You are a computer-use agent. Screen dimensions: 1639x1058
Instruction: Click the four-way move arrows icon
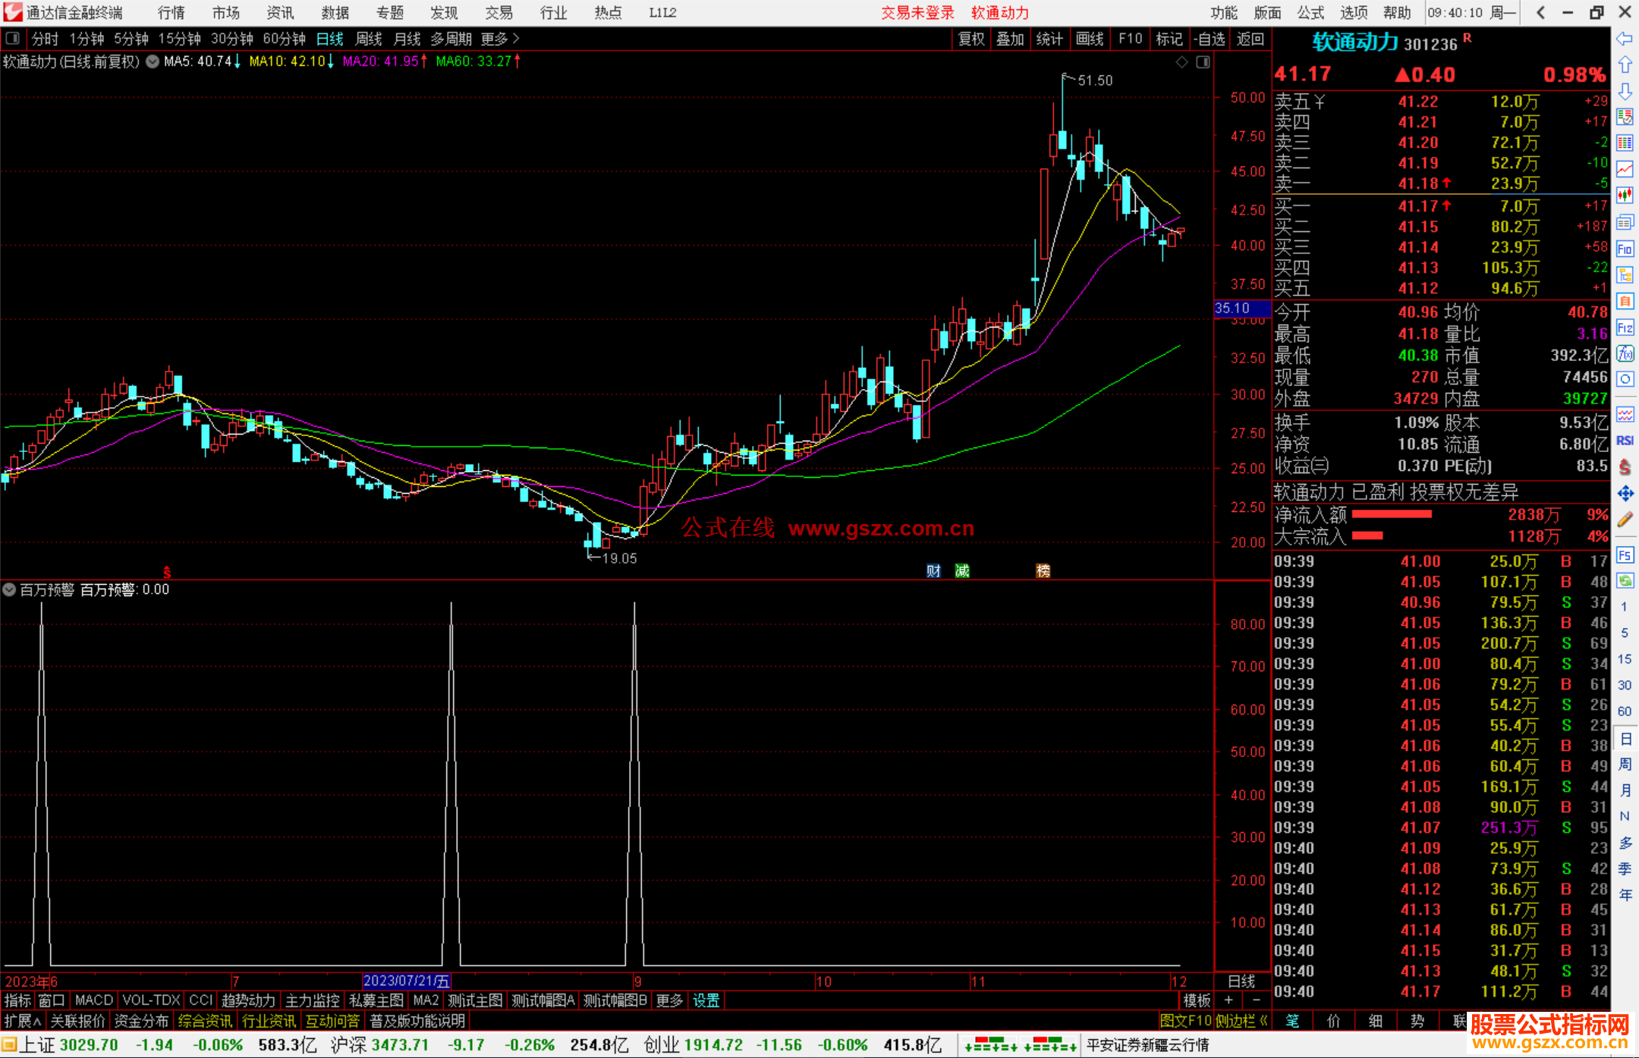(x=1625, y=494)
